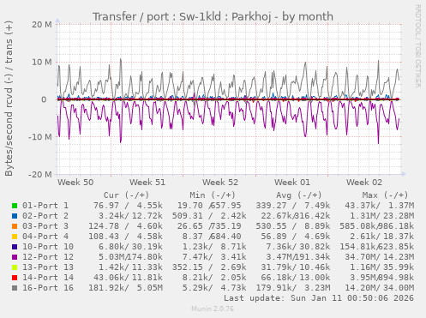Click Port 1 average value '339.27 / 7.49k'
This screenshot has height=318, width=426.
tap(293, 206)
